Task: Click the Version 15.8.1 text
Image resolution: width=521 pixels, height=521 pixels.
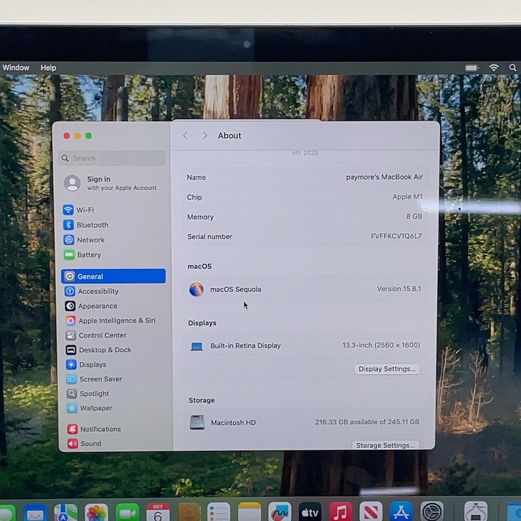Action: [x=399, y=289]
